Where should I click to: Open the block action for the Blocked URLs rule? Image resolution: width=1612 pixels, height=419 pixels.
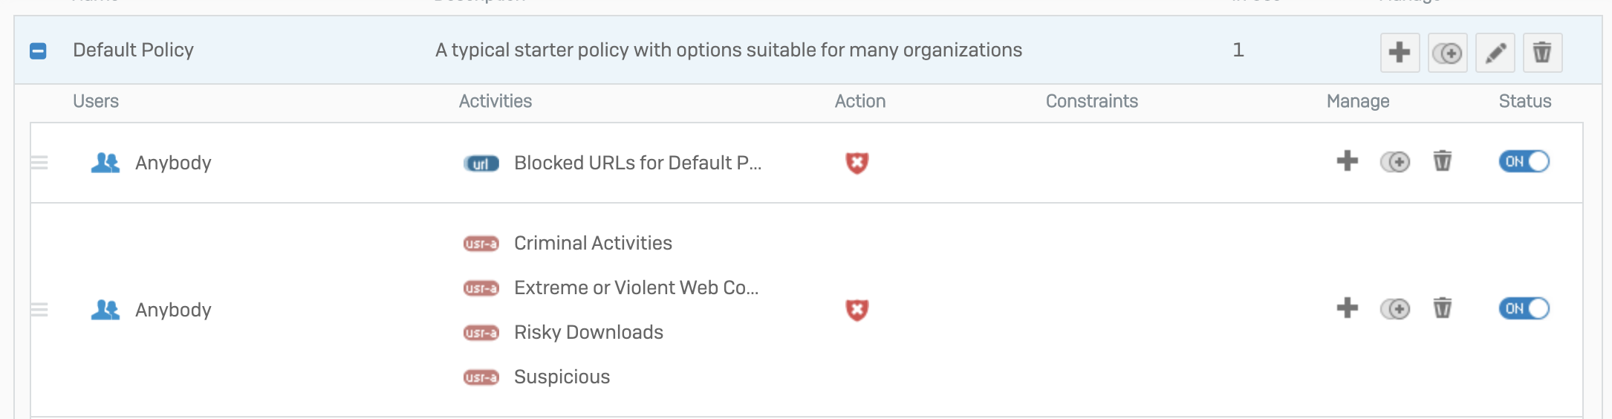click(857, 163)
